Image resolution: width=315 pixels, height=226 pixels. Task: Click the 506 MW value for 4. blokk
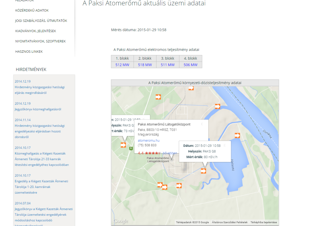pyautogui.click(x=191, y=65)
